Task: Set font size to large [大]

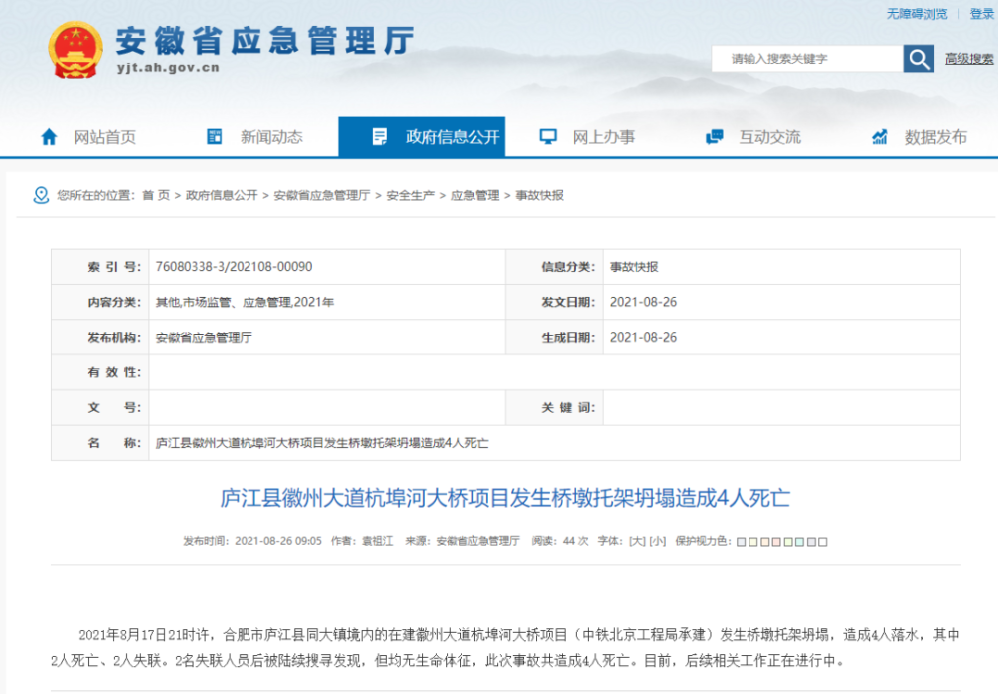Action: (637, 541)
